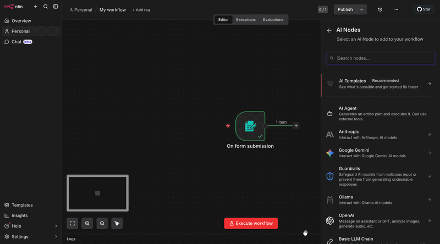The image size is (440, 244).
Task: Switch to the Executions tab
Action: (x=246, y=20)
